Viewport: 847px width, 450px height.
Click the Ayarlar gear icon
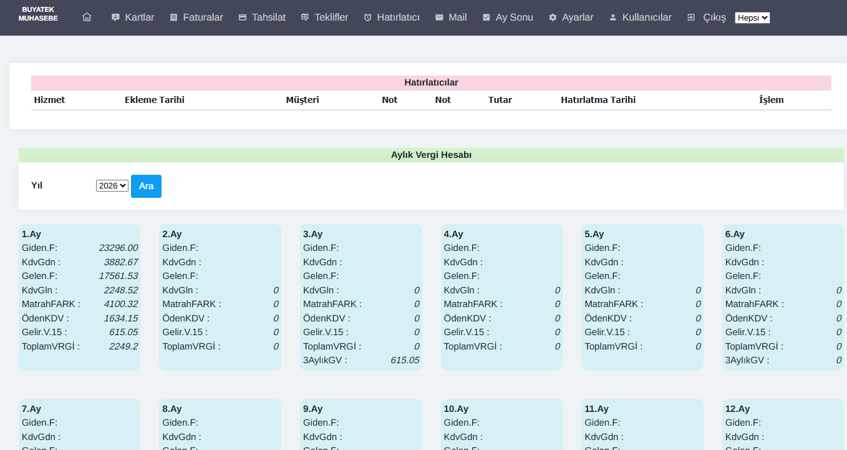553,17
